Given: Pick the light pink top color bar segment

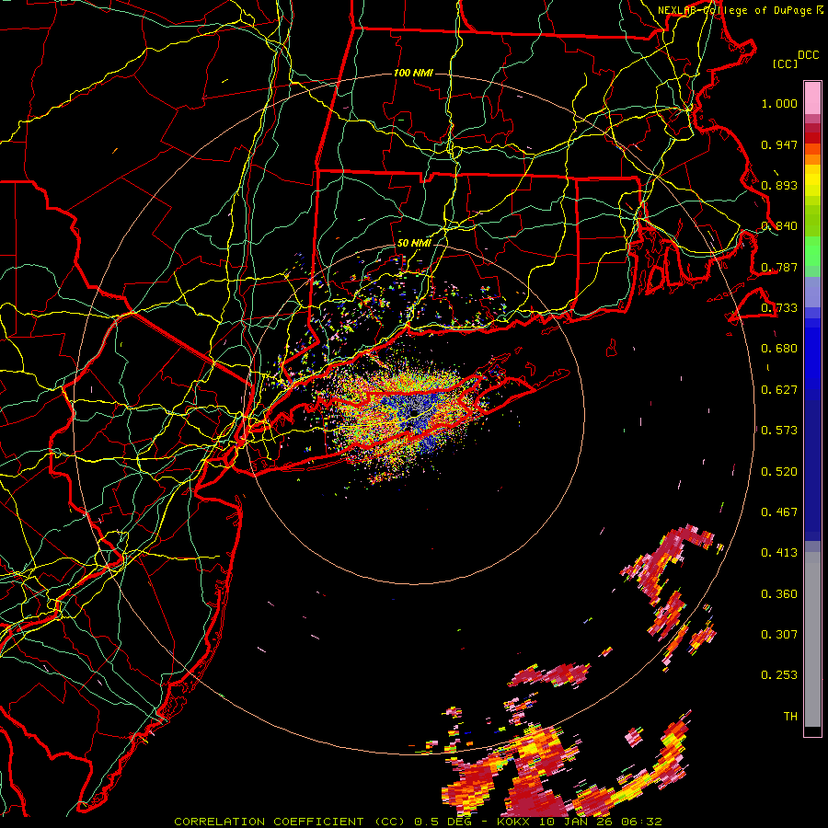Looking at the screenshot, I should [812, 98].
